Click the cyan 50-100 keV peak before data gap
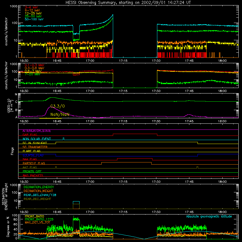The image size is (242, 242). click(x=113, y=15)
